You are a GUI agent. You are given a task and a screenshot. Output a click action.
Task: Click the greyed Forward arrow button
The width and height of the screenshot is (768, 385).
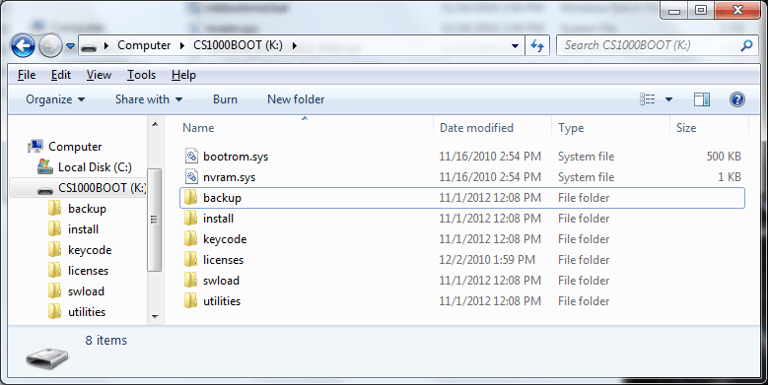pos(50,46)
